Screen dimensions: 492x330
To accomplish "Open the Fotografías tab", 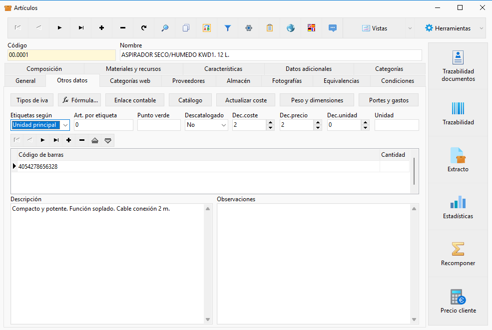I will pos(287,81).
